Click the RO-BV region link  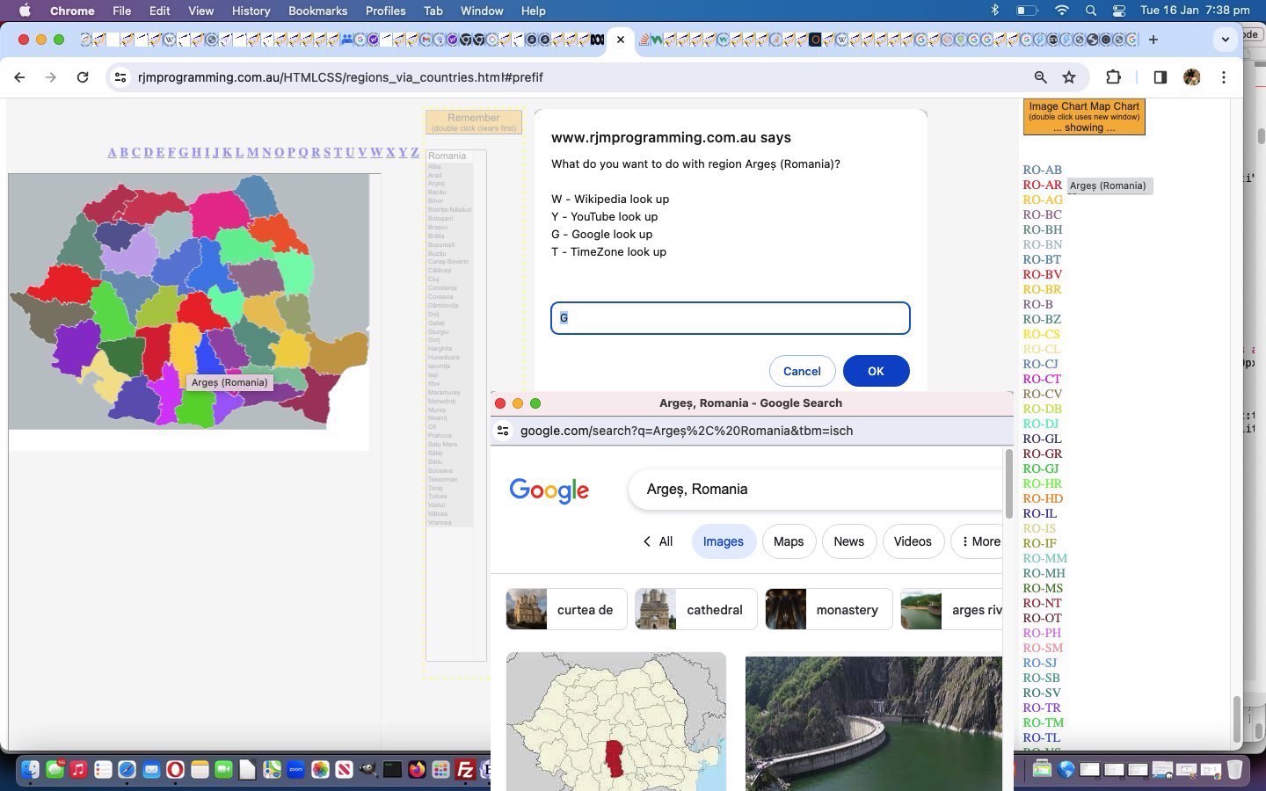[1042, 274]
